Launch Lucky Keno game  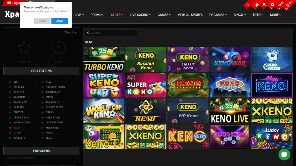(272, 137)
